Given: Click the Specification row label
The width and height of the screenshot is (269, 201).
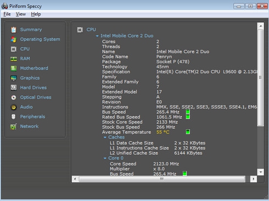Looking at the screenshot, I should point(116,72).
